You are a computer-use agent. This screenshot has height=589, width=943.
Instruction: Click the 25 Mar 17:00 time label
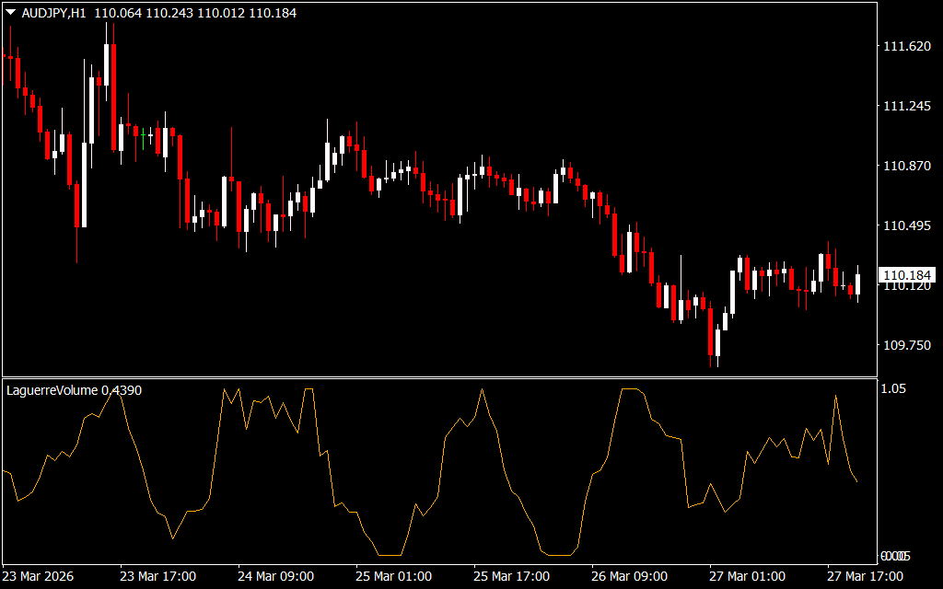pos(511,576)
